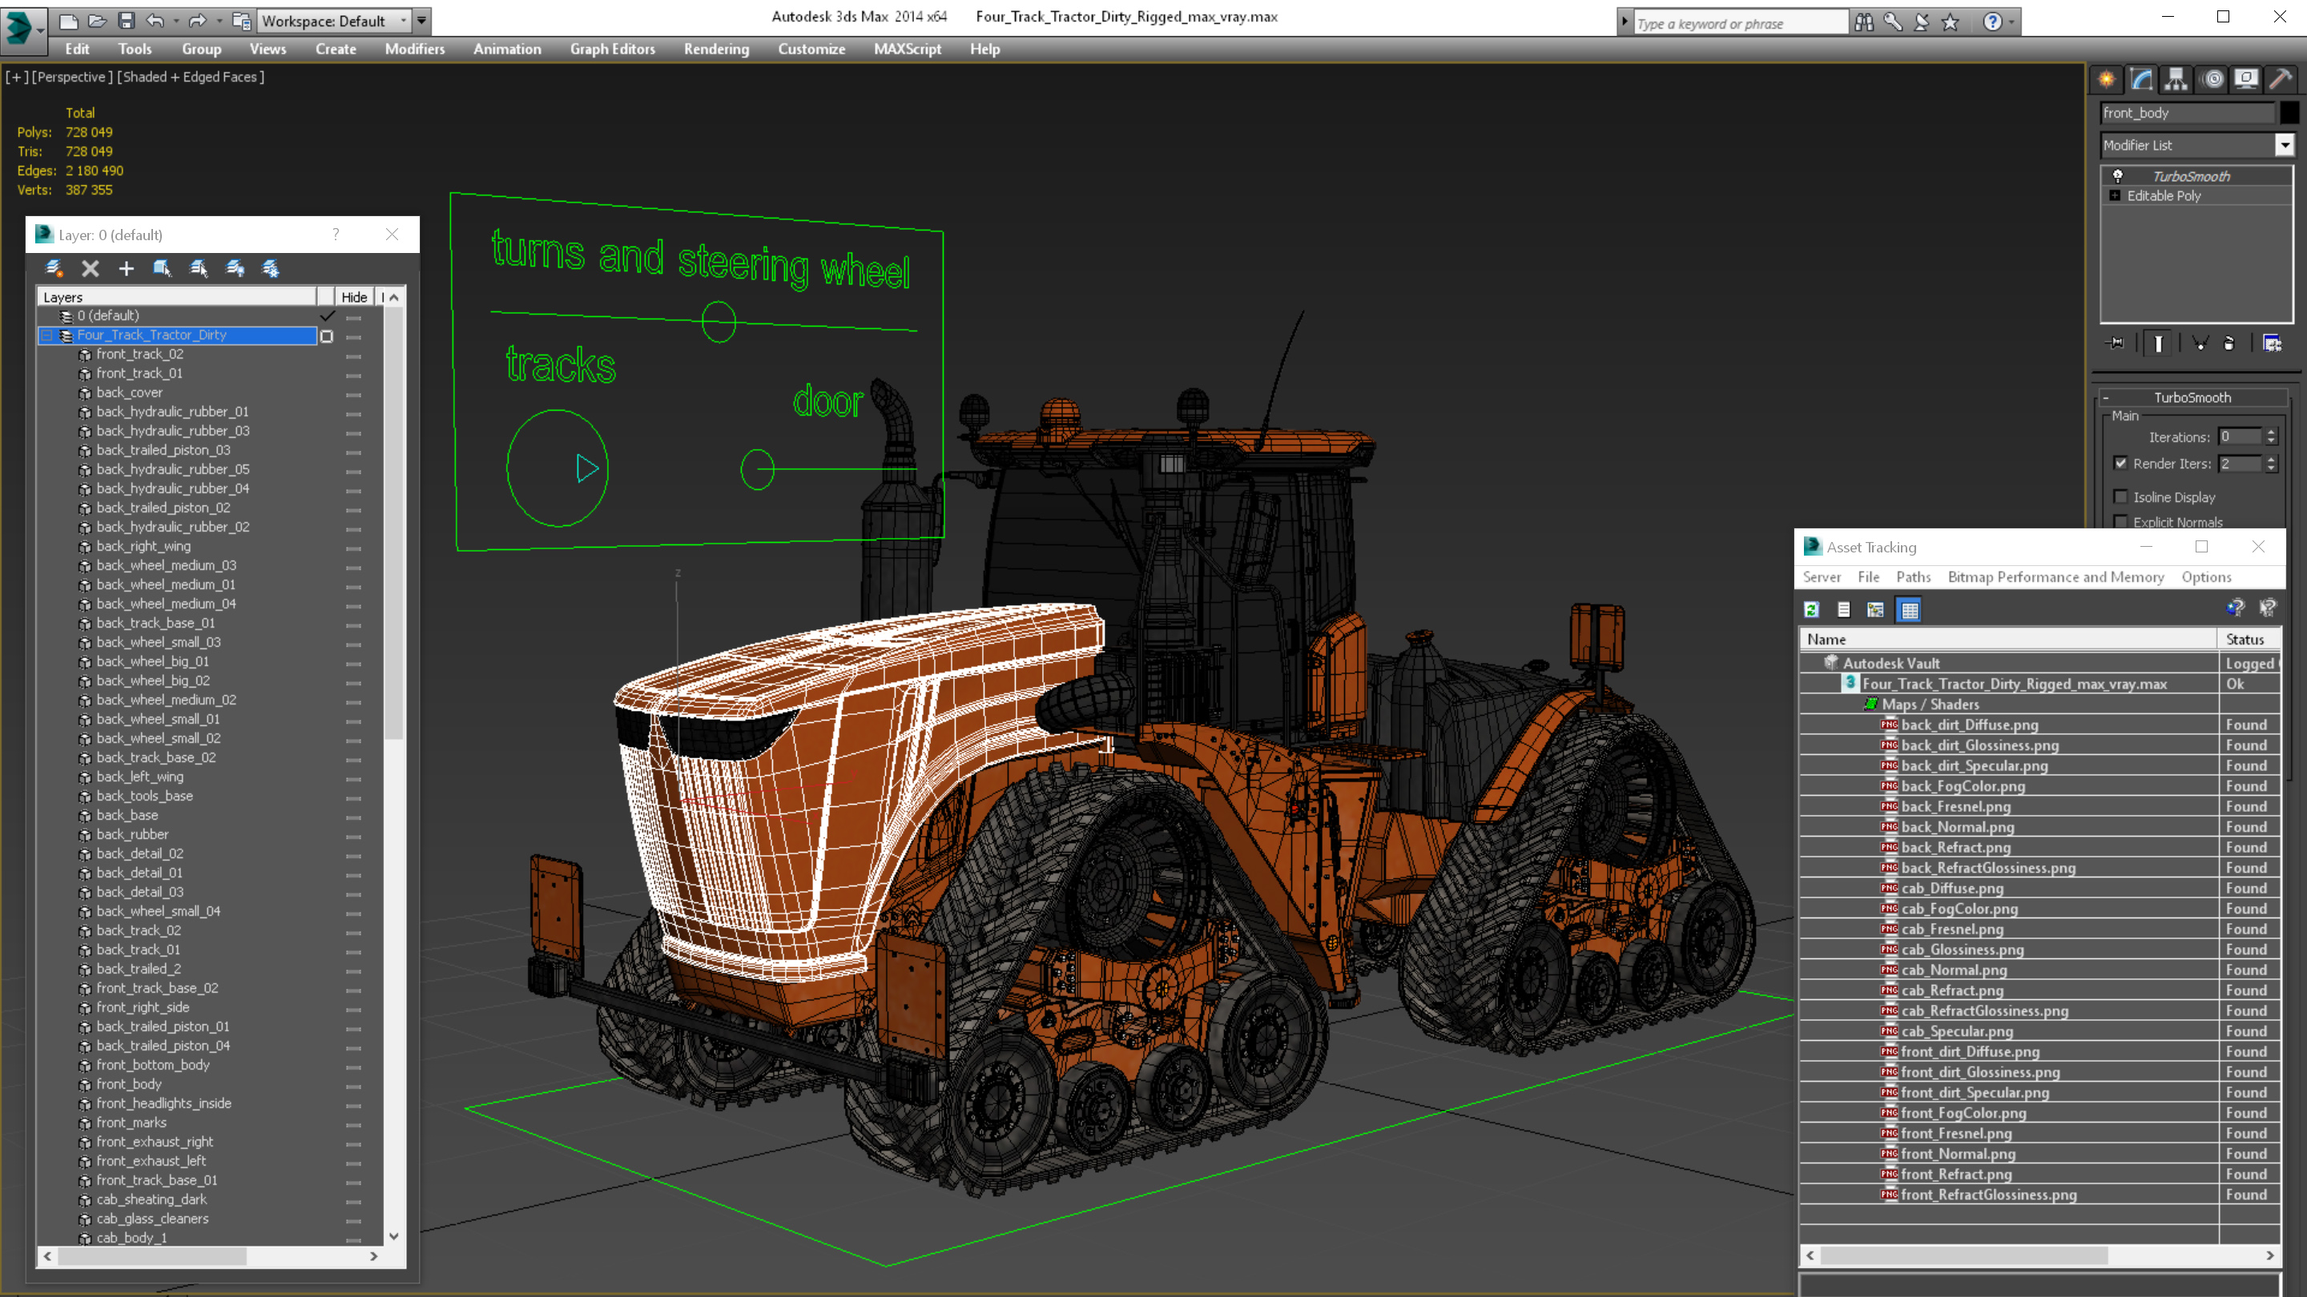Click Remove Modifier trash icon
The width and height of the screenshot is (2307, 1297).
click(x=2229, y=343)
